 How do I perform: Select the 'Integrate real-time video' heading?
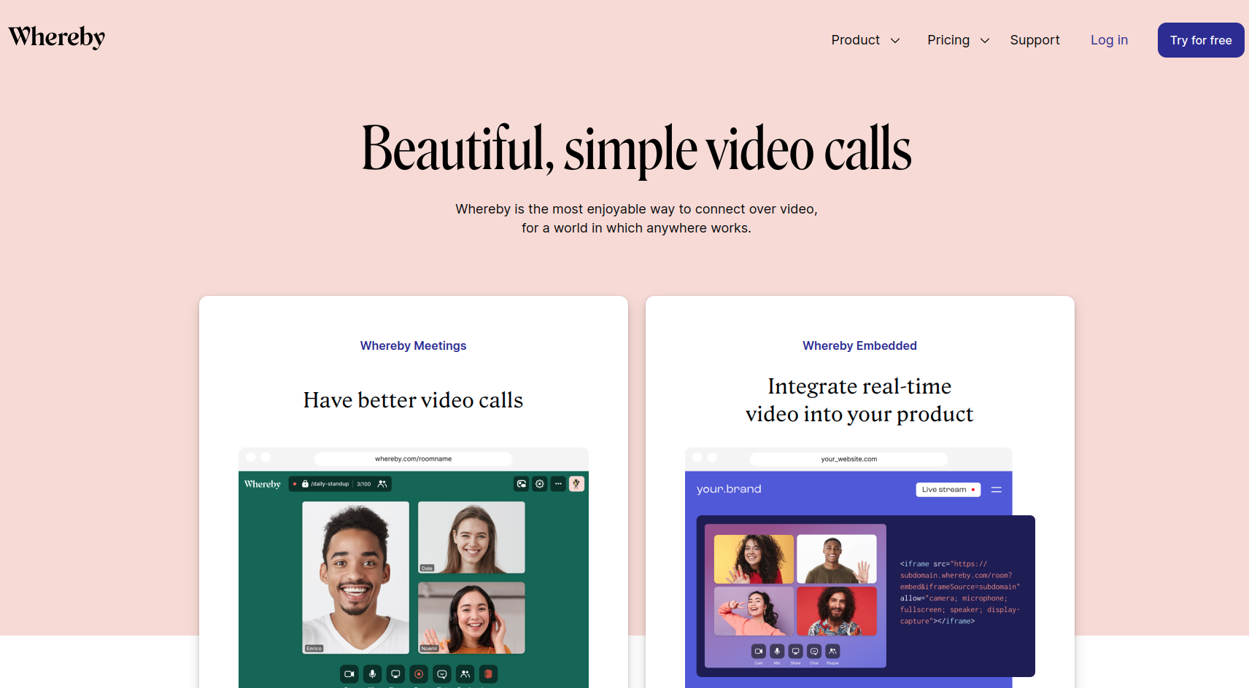click(859, 400)
